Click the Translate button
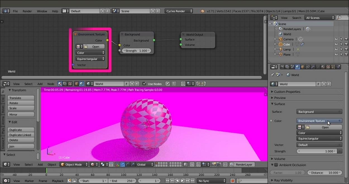This screenshot has width=349, height=184. [21, 98]
